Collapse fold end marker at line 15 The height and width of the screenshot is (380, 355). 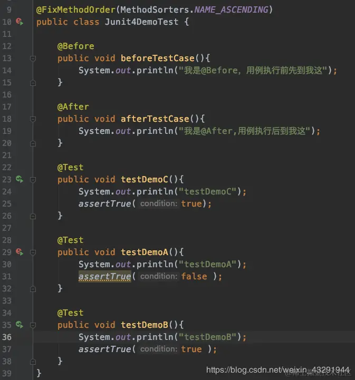33,83
